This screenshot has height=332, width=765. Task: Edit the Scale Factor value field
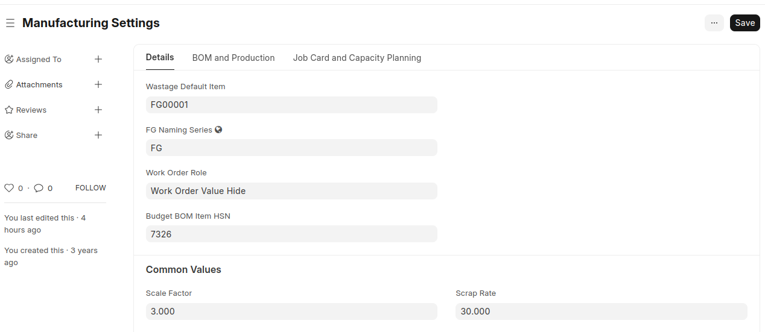[291, 312]
